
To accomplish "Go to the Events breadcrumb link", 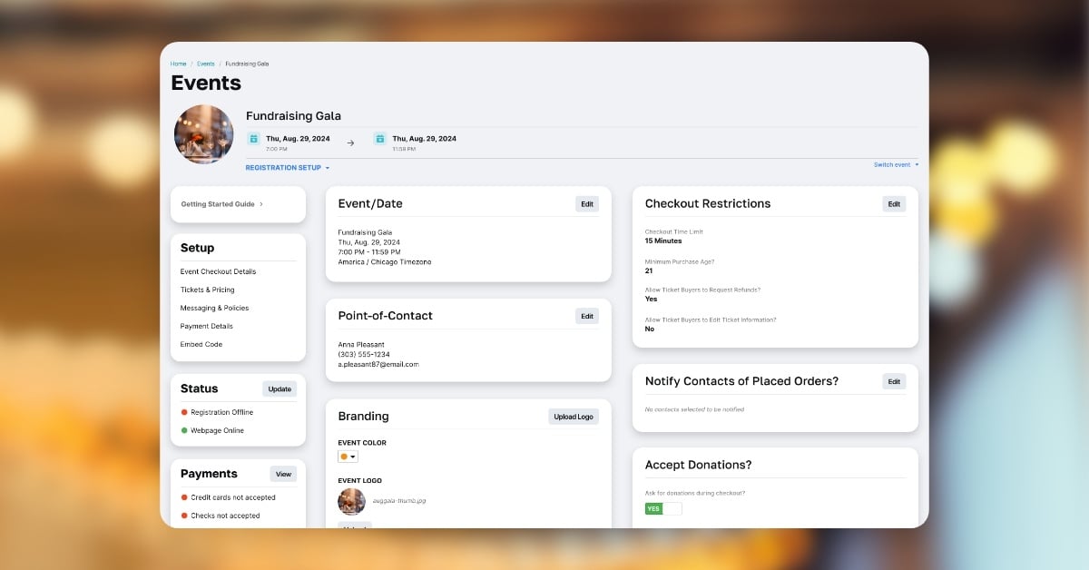I will pyautogui.click(x=206, y=64).
